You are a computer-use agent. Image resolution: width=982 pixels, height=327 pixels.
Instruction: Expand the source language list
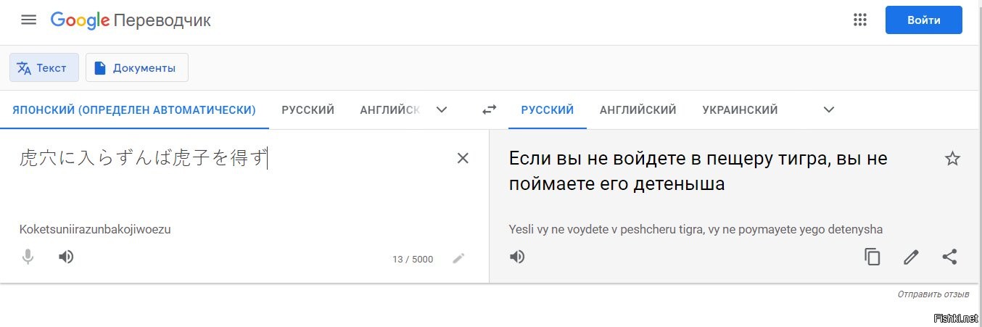pos(441,109)
